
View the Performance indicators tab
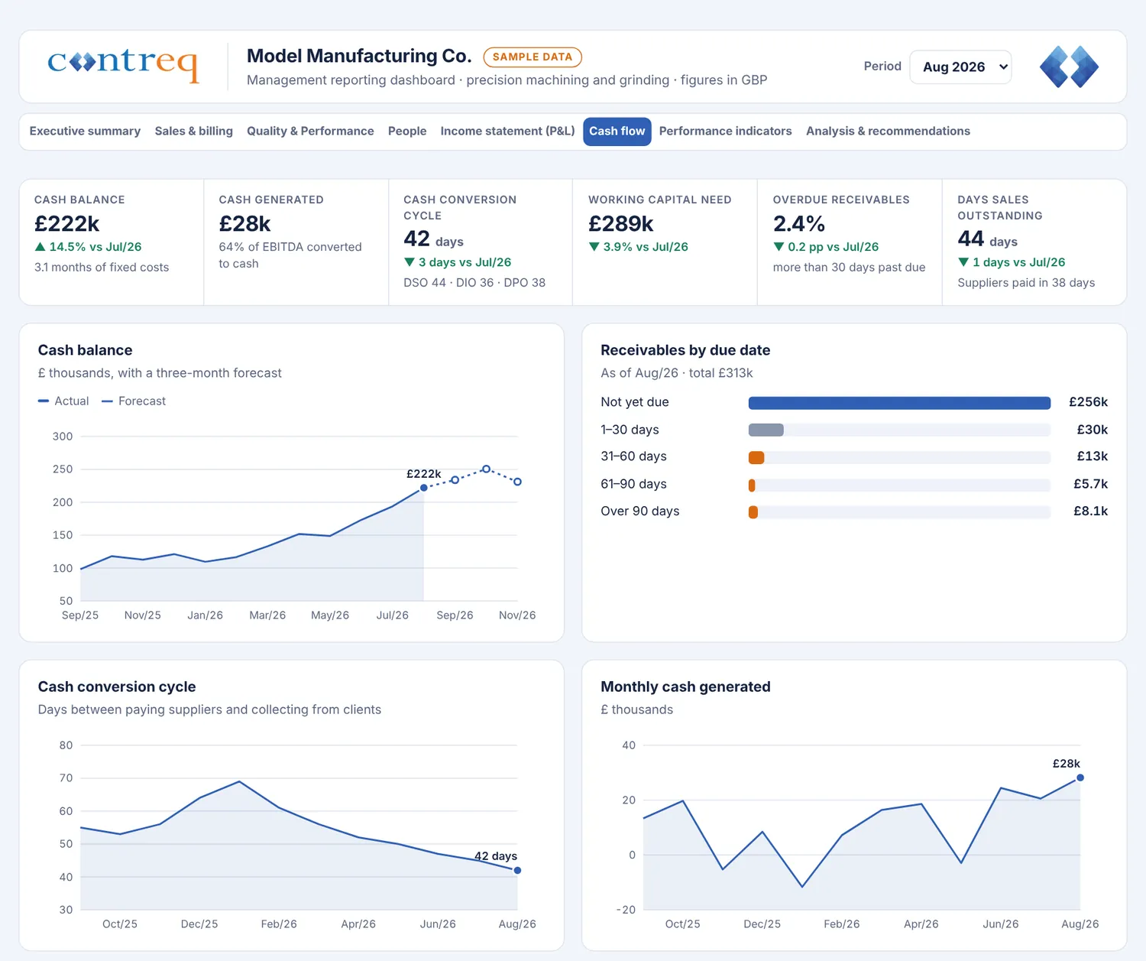click(x=725, y=131)
